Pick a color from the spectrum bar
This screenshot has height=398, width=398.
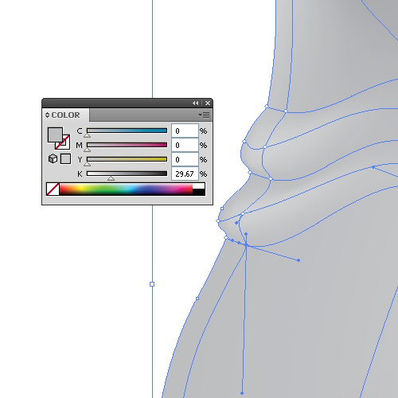click(126, 189)
